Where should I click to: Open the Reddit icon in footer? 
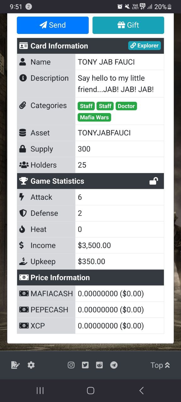click(x=99, y=365)
